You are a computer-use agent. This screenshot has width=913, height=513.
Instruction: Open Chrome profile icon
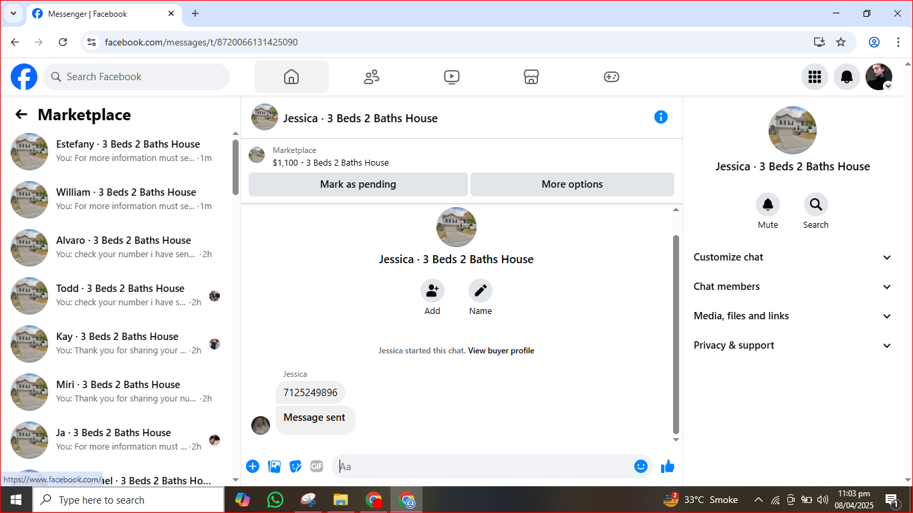874,42
